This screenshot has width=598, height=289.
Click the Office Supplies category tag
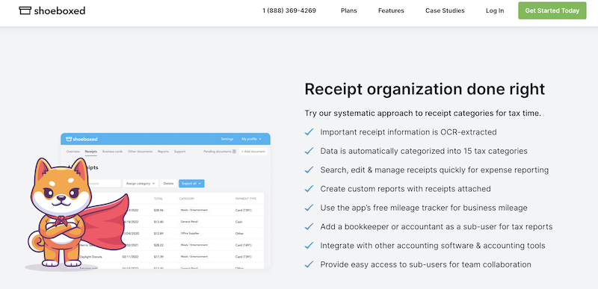tap(190, 234)
